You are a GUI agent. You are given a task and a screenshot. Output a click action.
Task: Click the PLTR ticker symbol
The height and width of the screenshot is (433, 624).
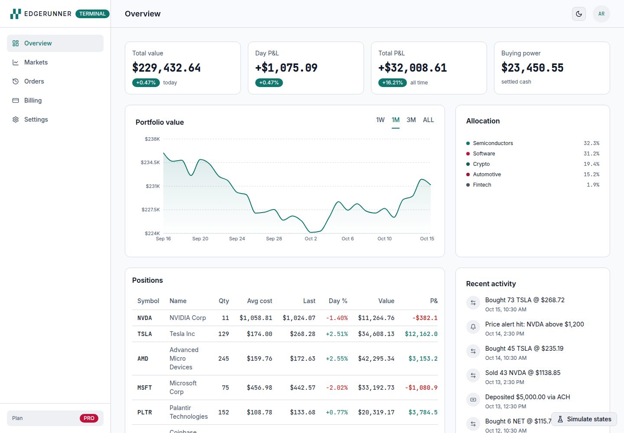point(145,412)
